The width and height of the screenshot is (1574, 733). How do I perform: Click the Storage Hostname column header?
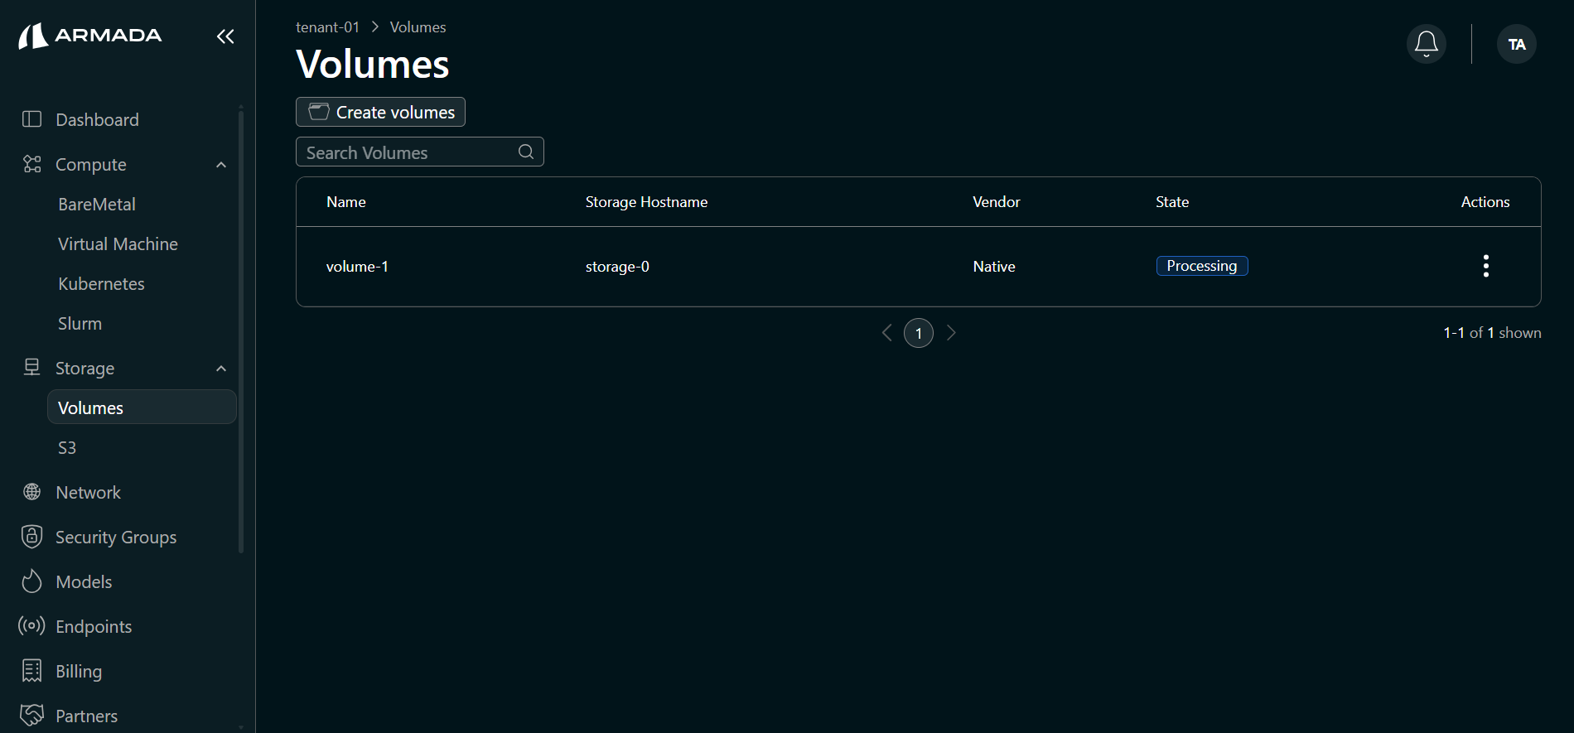tap(646, 201)
